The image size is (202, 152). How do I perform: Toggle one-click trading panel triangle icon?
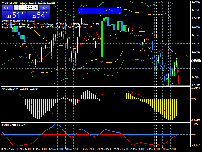[x=3, y=3]
